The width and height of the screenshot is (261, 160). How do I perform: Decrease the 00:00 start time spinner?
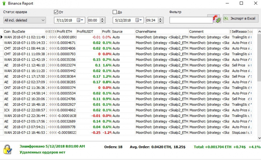102,22
